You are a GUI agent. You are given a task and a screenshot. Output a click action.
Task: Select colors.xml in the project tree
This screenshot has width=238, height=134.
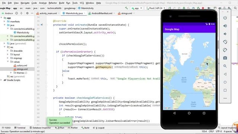22,66
